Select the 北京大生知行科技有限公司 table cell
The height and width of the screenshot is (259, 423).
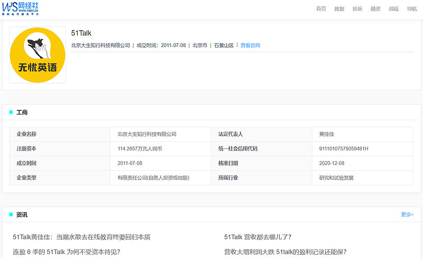(x=161, y=134)
